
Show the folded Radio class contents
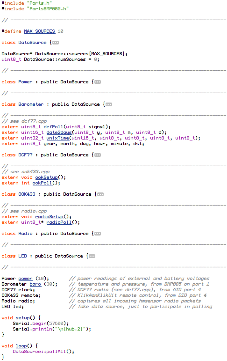click(98, 234)
